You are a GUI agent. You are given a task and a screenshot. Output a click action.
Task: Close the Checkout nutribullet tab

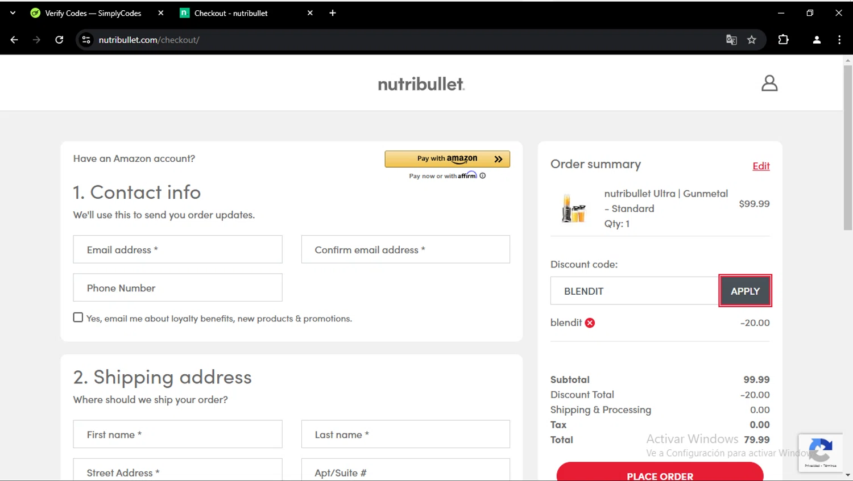tap(310, 13)
